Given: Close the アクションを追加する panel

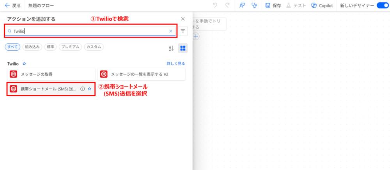Looking at the screenshot, I should (x=183, y=19).
